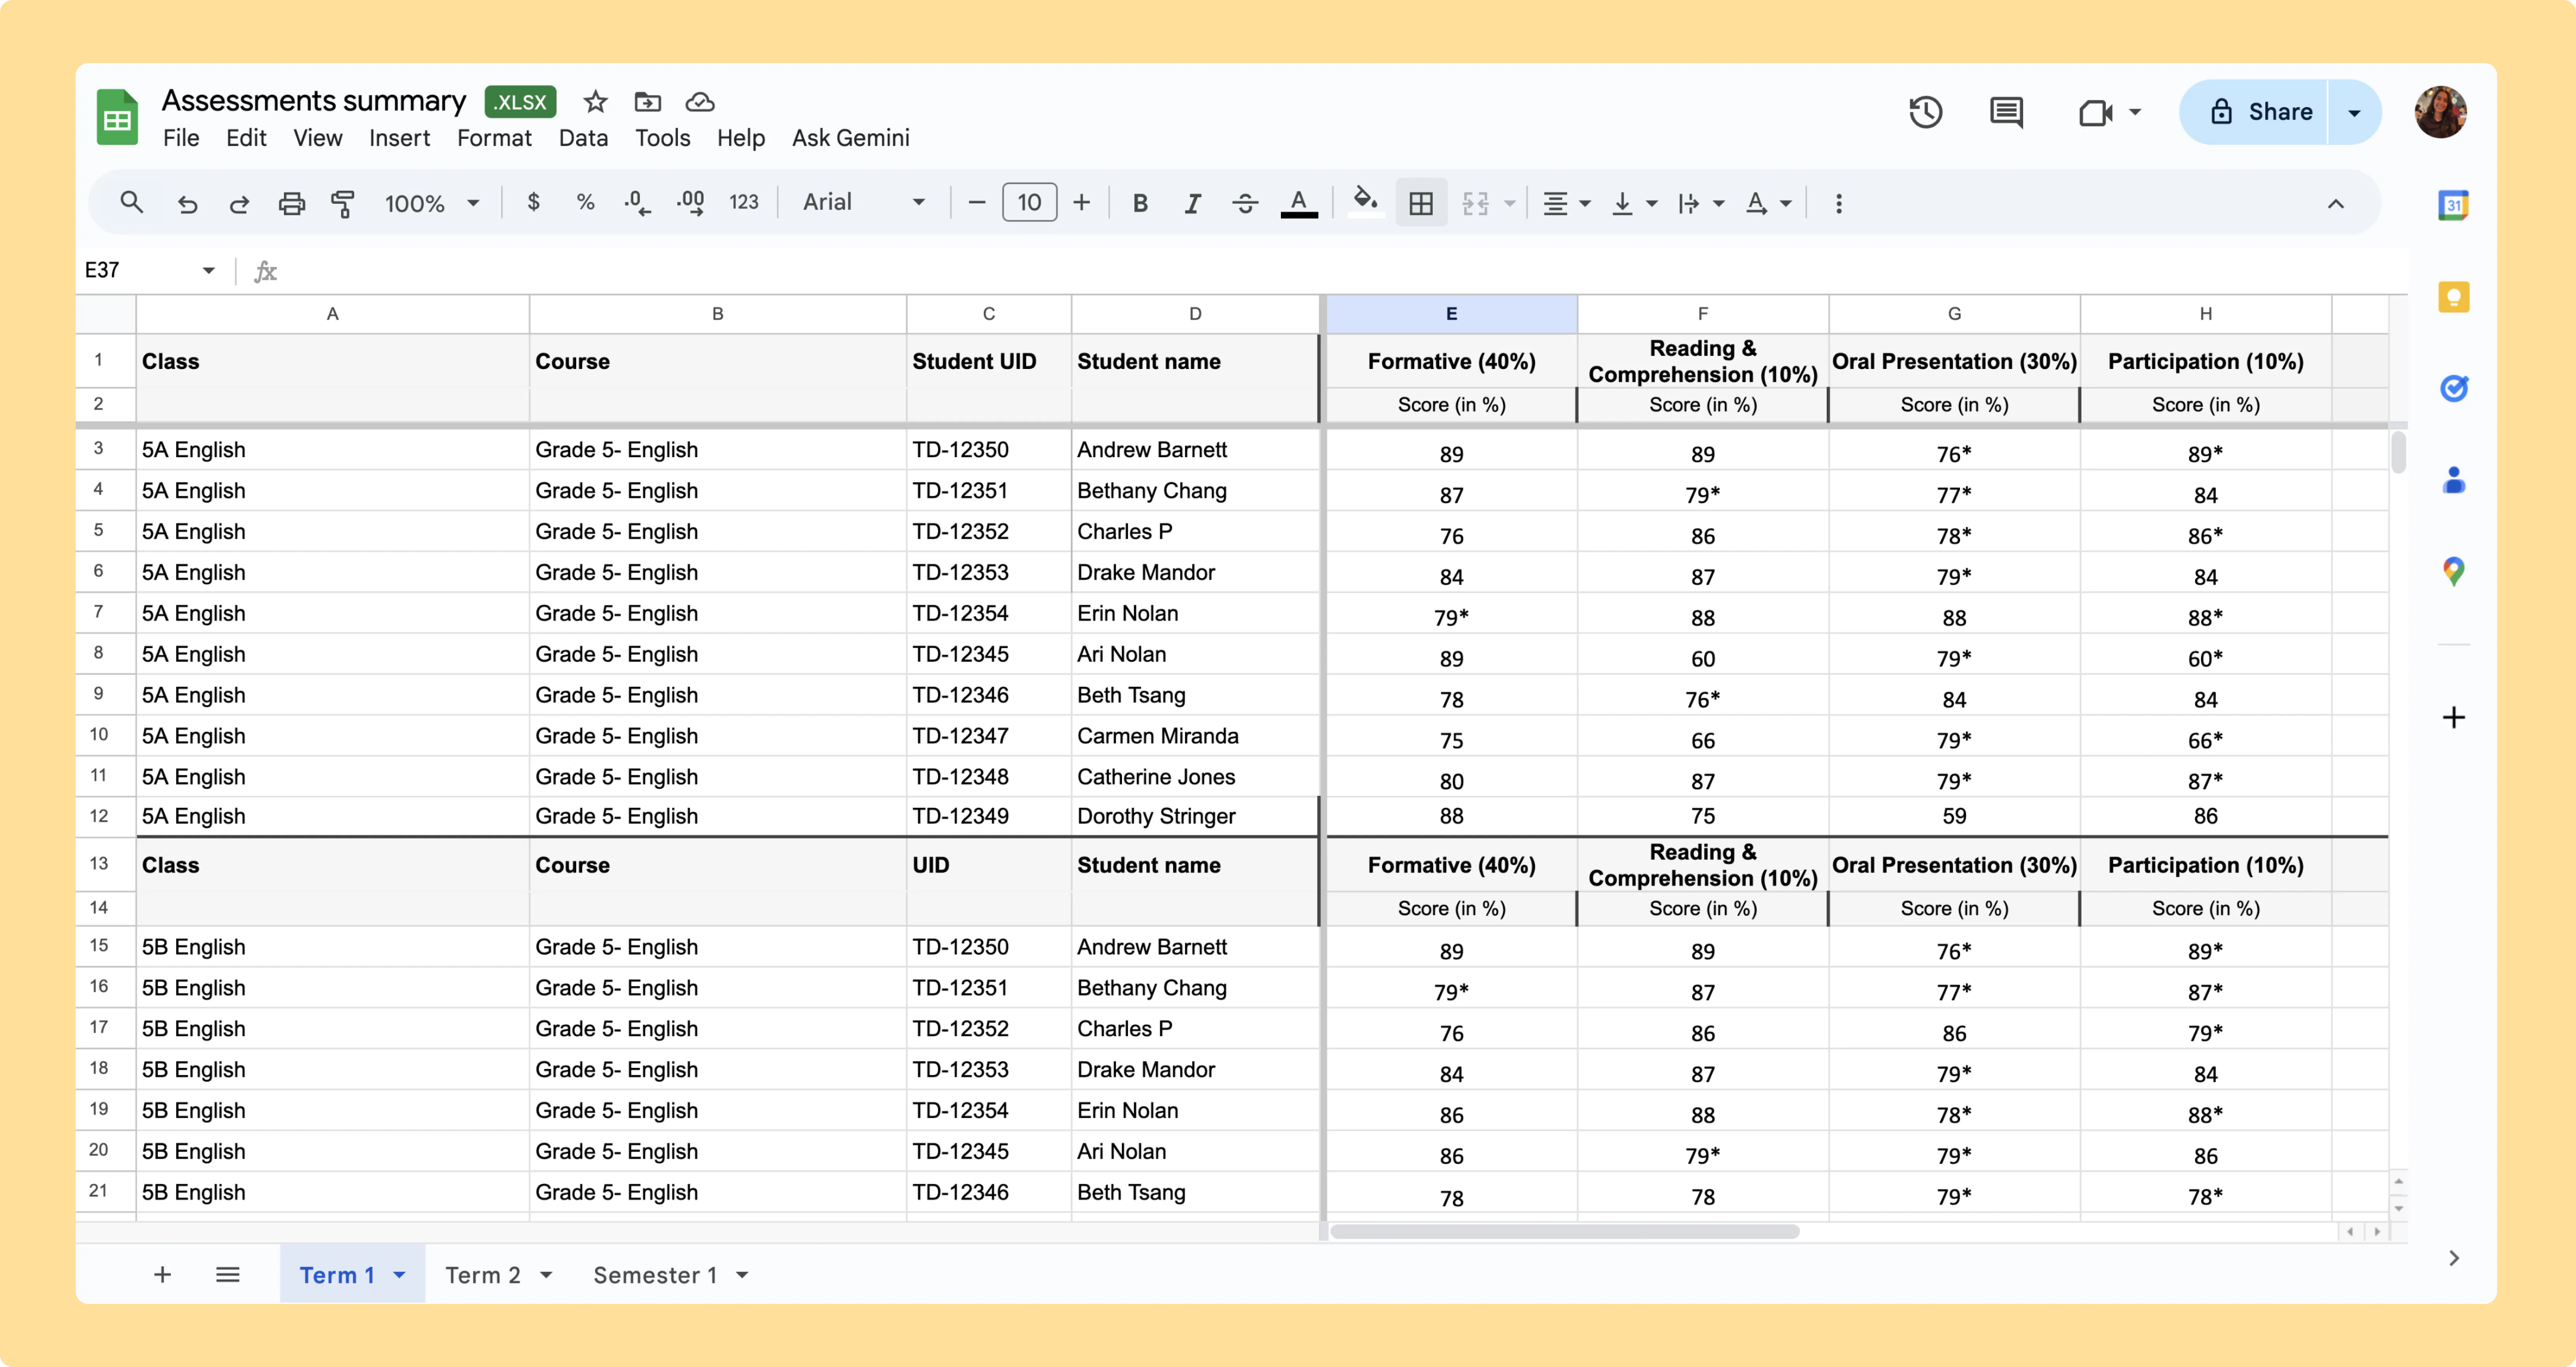Print the spreadsheet
Viewport: 2576px width, 1367px height.
pos(291,204)
